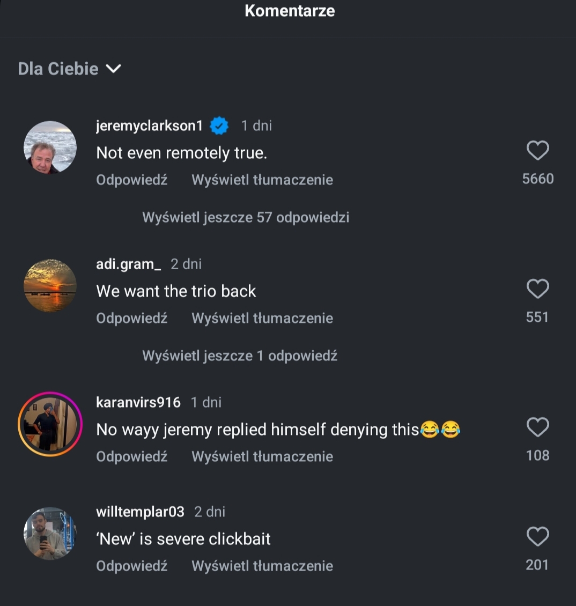Reply to willtemplar03's comment
Viewport: 576px width, 606px height.
click(132, 566)
